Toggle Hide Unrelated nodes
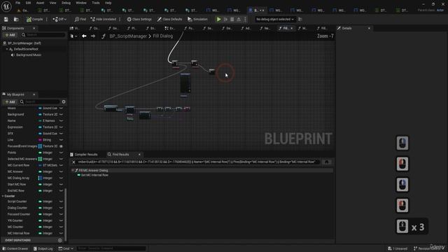This screenshot has width=448, height=252. (104, 19)
